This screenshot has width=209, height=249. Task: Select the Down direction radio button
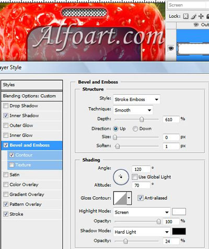pos(135,129)
